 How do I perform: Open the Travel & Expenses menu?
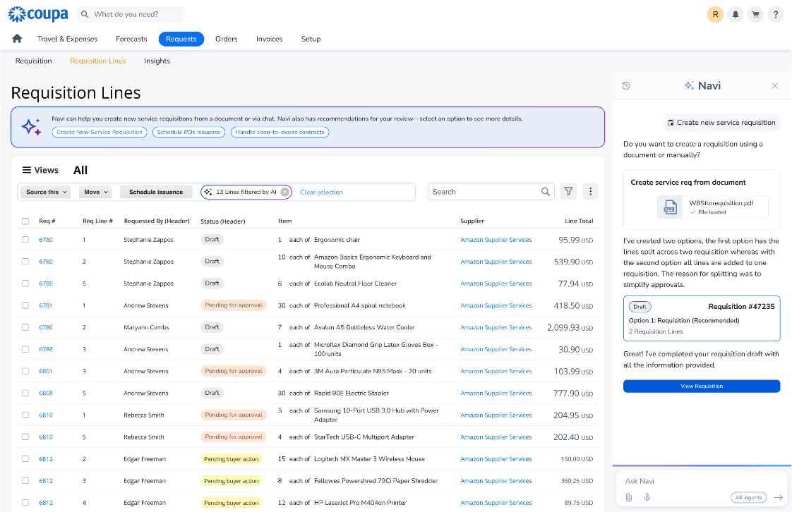coord(67,39)
